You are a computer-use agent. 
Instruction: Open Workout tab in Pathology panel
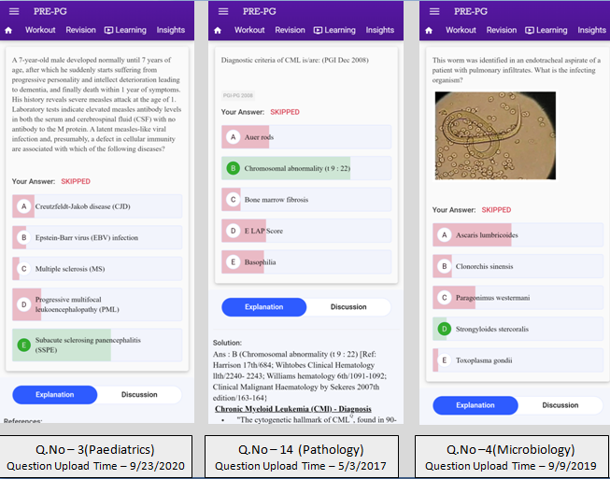[x=249, y=30]
